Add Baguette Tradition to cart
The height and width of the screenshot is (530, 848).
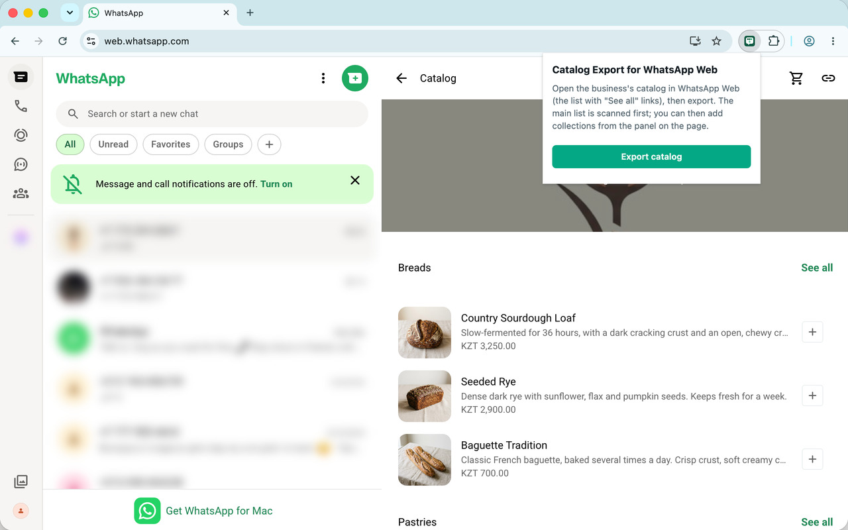[x=812, y=459]
